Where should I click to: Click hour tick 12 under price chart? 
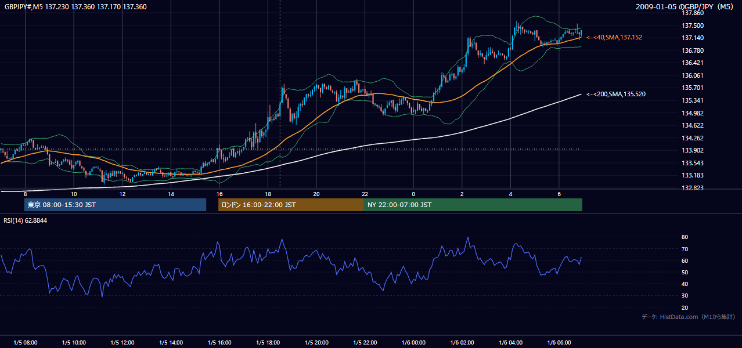122,194
